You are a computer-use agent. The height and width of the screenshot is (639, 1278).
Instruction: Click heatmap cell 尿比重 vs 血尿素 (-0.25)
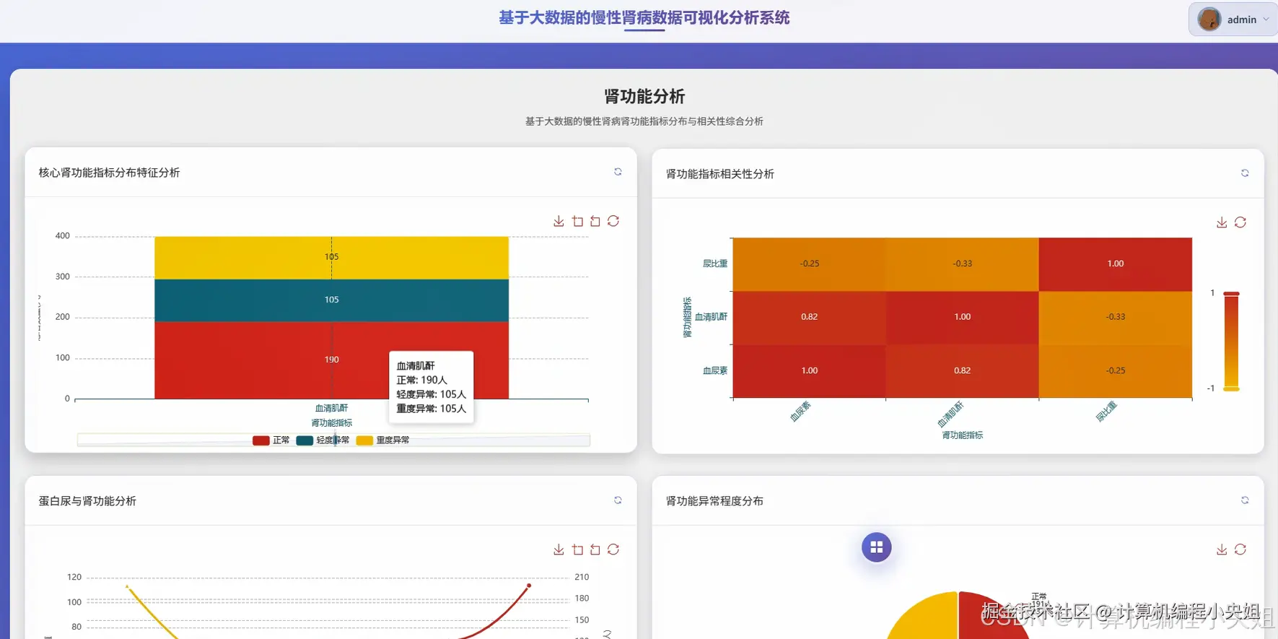point(809,264)
